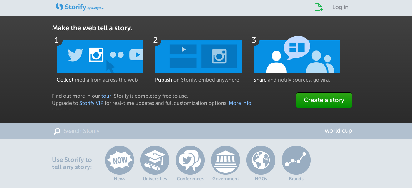Follow the tour link
Viewport: 412px width, 188px height.
point(106,96)
